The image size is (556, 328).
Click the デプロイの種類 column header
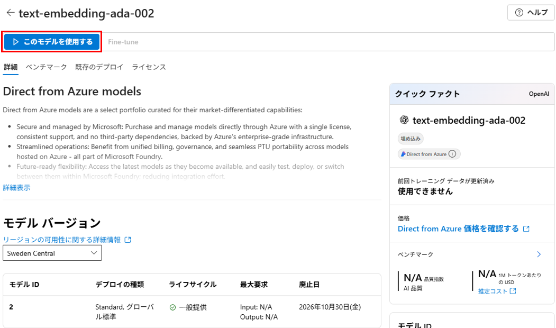pos(120,285)
